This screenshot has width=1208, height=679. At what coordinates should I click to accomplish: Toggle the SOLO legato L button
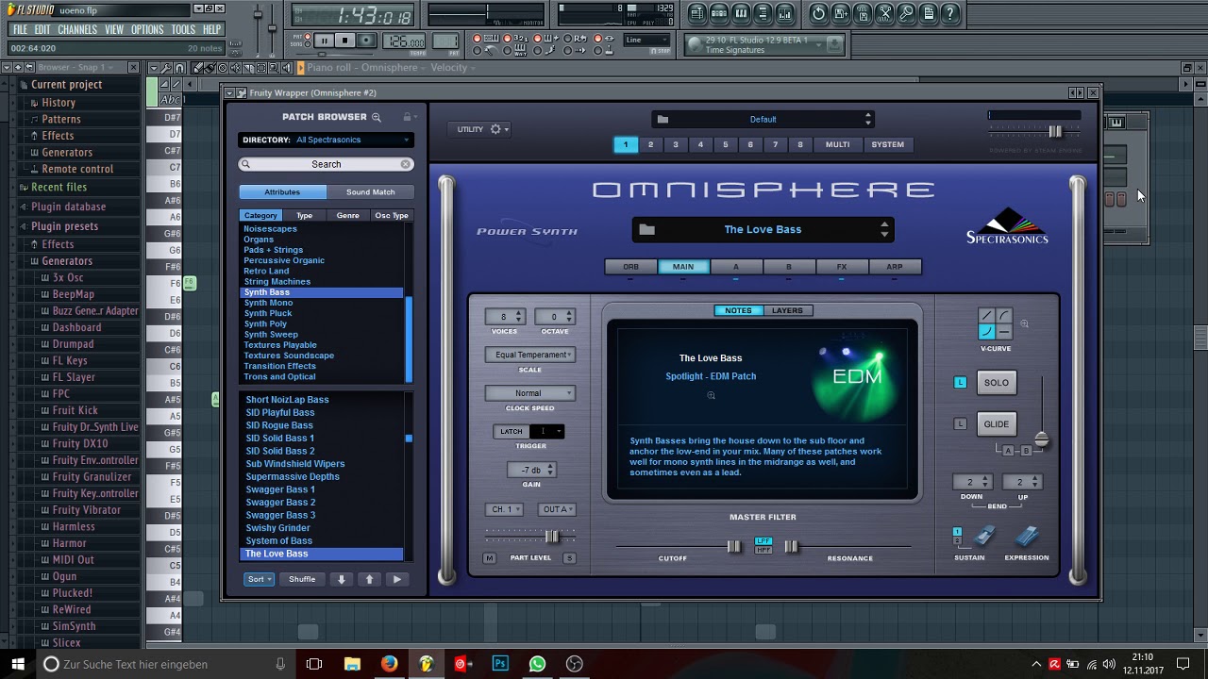pos(961,383)
